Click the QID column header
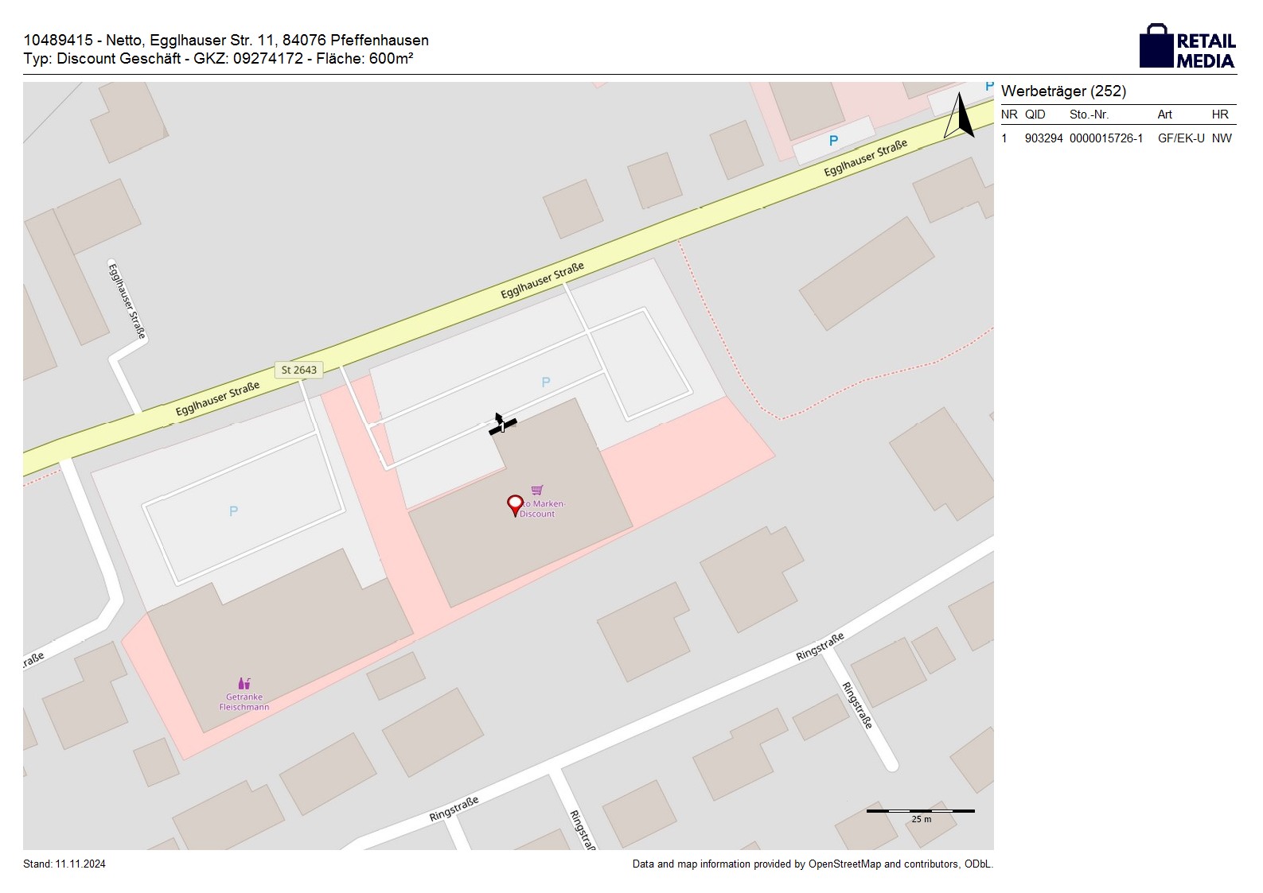Image resolution: width=1263 pixels, height=893 pixels. [x=1035, y=115]
